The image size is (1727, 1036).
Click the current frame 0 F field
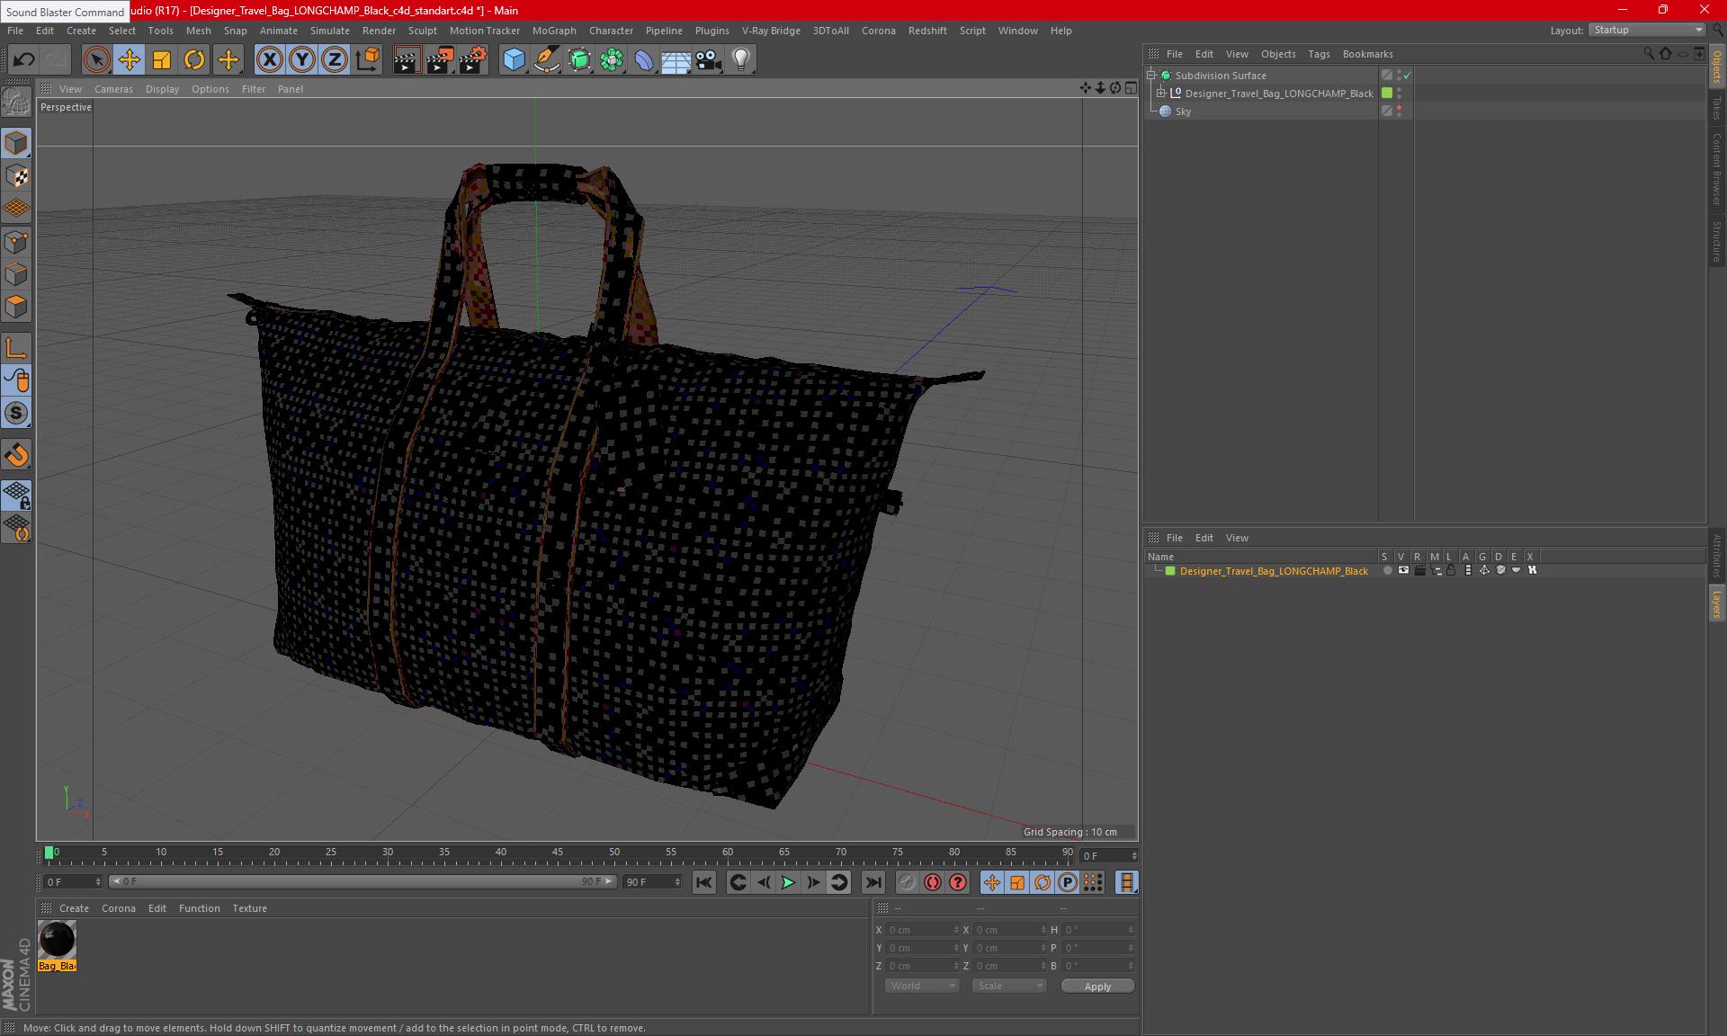click(1108, 856)
